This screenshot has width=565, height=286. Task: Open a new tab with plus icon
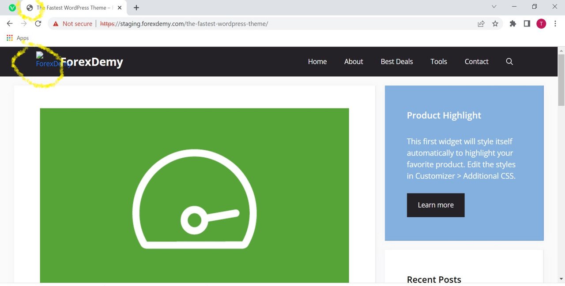pyautogui.click(x=136, y=7)
